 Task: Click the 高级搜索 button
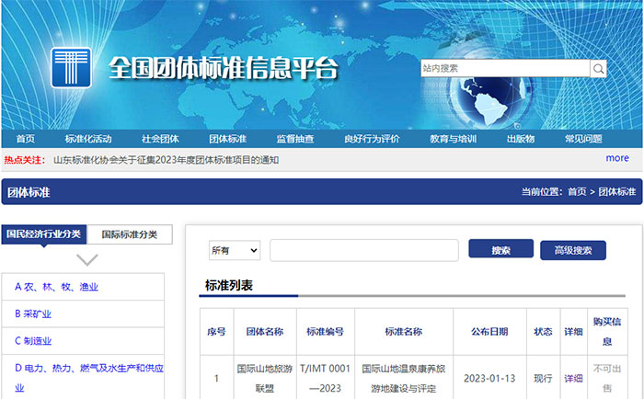[573, 250]
